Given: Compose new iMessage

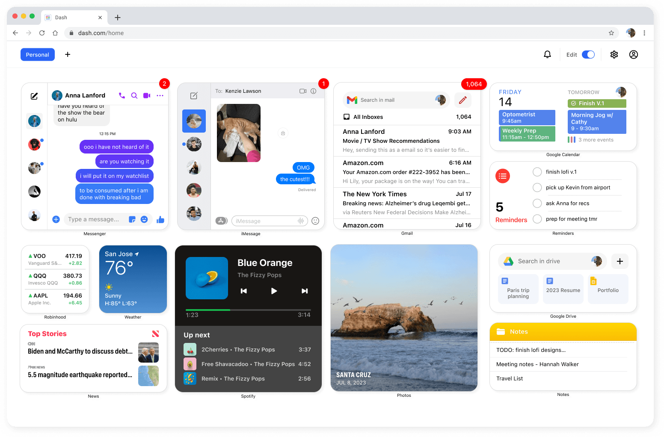Looking at the screenshot, I should [x=194, y=96].
